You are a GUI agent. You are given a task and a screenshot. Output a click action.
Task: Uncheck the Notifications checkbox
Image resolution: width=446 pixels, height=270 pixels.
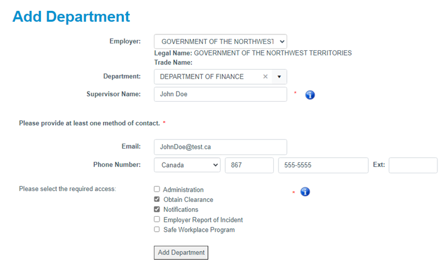[157, 209]
